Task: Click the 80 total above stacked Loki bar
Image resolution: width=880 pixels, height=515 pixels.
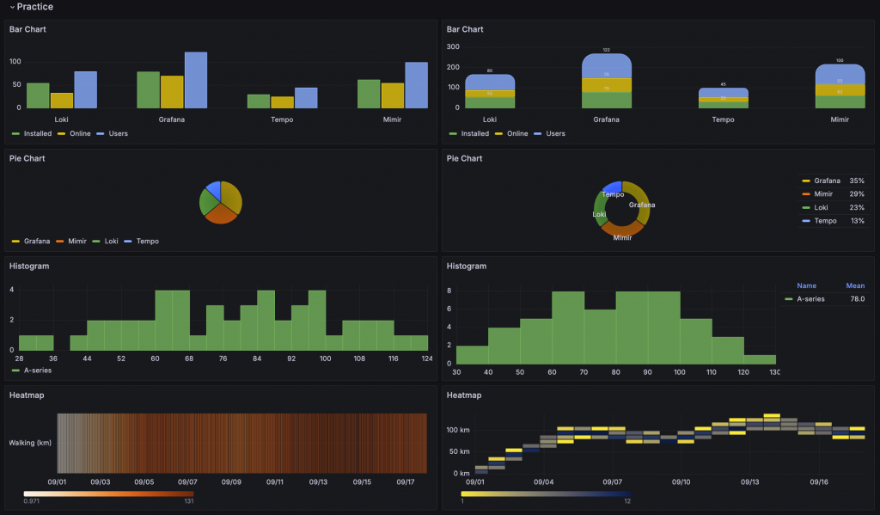Action: point(489,71)
